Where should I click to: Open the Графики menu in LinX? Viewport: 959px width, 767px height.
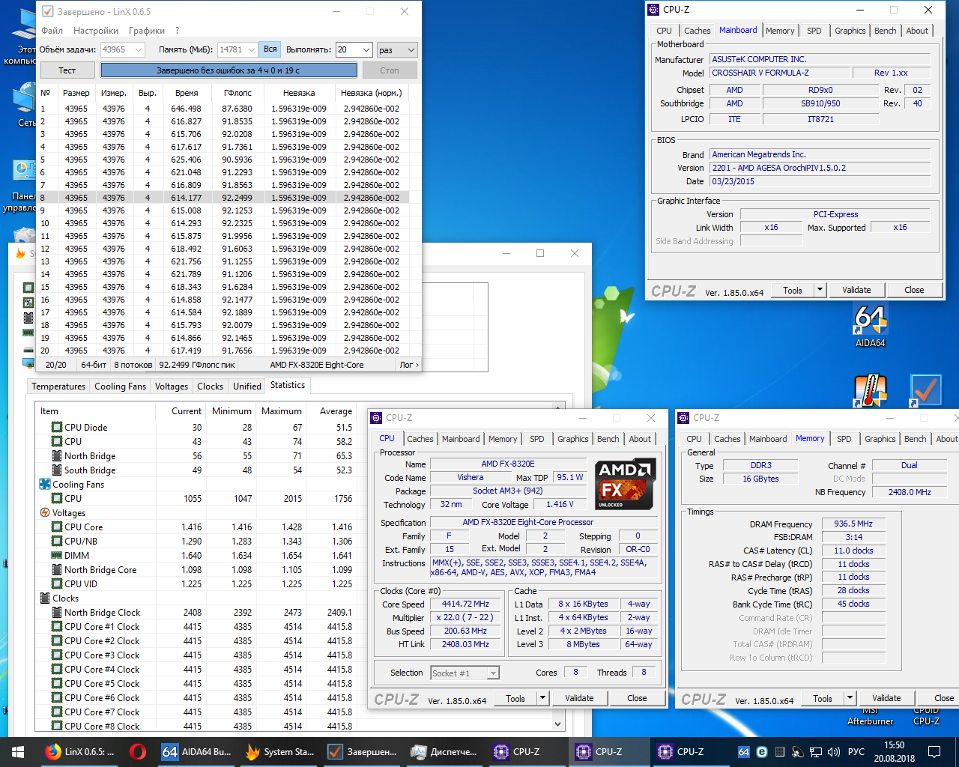point(147,31)
